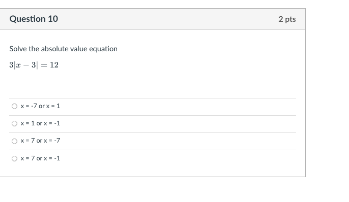Click the answer text 'x = -7 or x = 1'
Image resolution: width=349 pixels, height=202 pixels.
click(x=40, y=106)
